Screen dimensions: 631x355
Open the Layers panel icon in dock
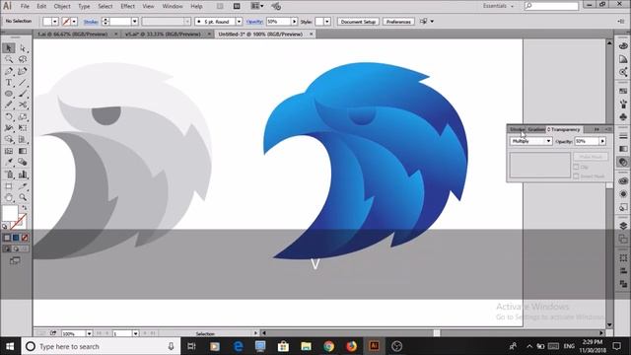point(623,226)
